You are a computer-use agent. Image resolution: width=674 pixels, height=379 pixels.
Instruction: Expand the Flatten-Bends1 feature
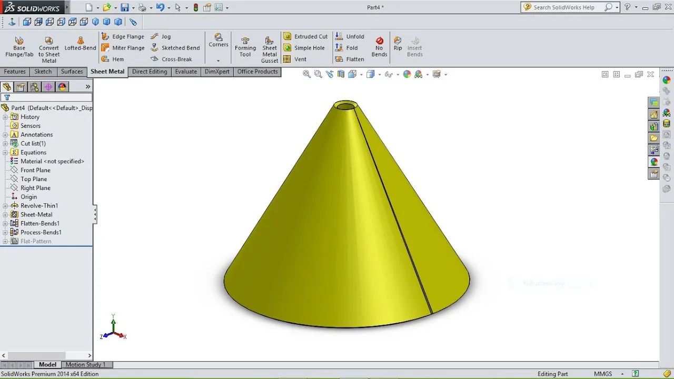[x=5, y=224]
